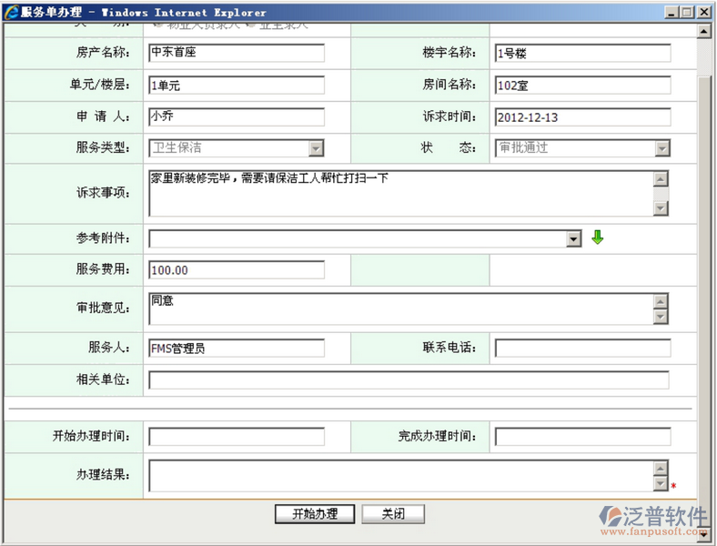717x546 pixels.
Task: Select the 联系电话 input box
Action: point(582,349)
